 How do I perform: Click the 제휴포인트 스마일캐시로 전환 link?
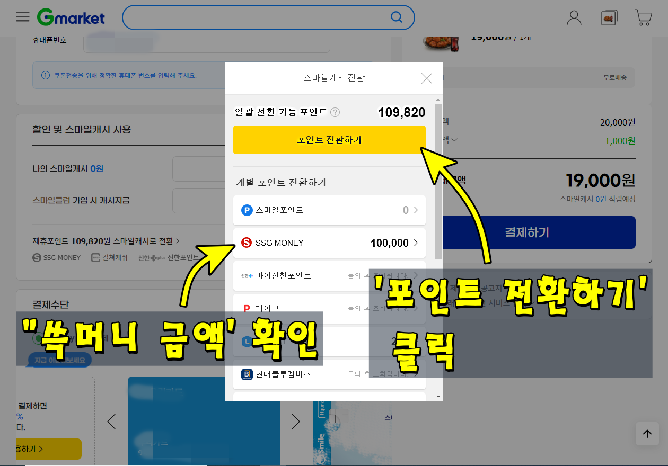(106, 241)
